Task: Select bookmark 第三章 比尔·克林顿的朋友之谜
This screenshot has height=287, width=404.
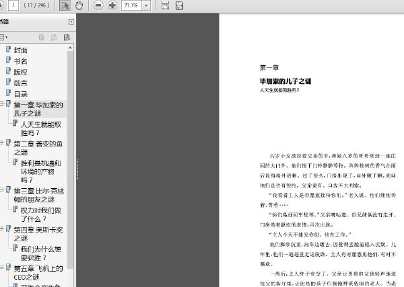Action: pyautogui.click(x=38, y=195)
